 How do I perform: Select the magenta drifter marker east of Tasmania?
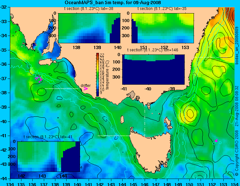pyautogui.click(x=216, y=140)
